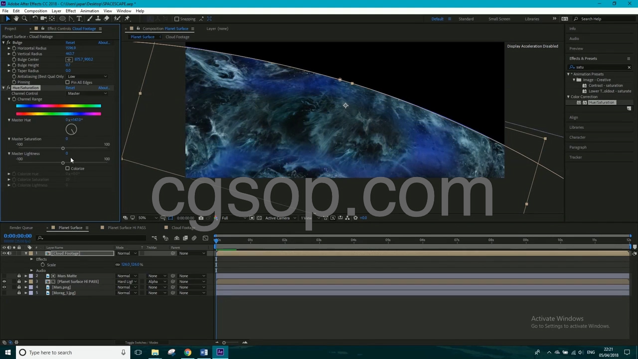This screenshot has height=359, width=638.
Task: Select the Clone Stamp tool
Action: [x=98, y=19]
